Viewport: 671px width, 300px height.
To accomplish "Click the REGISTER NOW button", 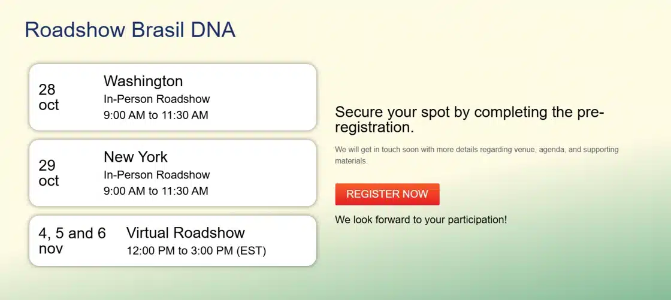I will 387,194.
